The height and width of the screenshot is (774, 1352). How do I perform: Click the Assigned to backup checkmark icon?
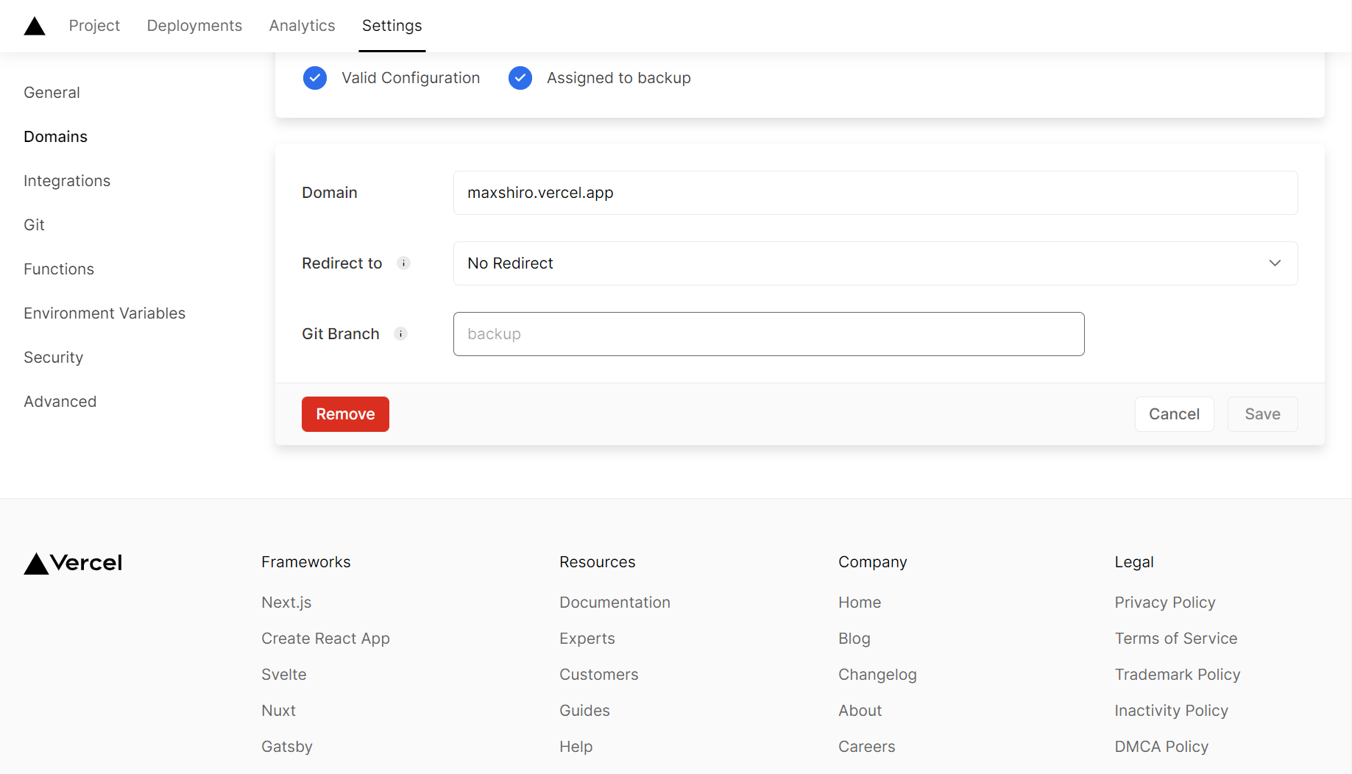(520, 78)
